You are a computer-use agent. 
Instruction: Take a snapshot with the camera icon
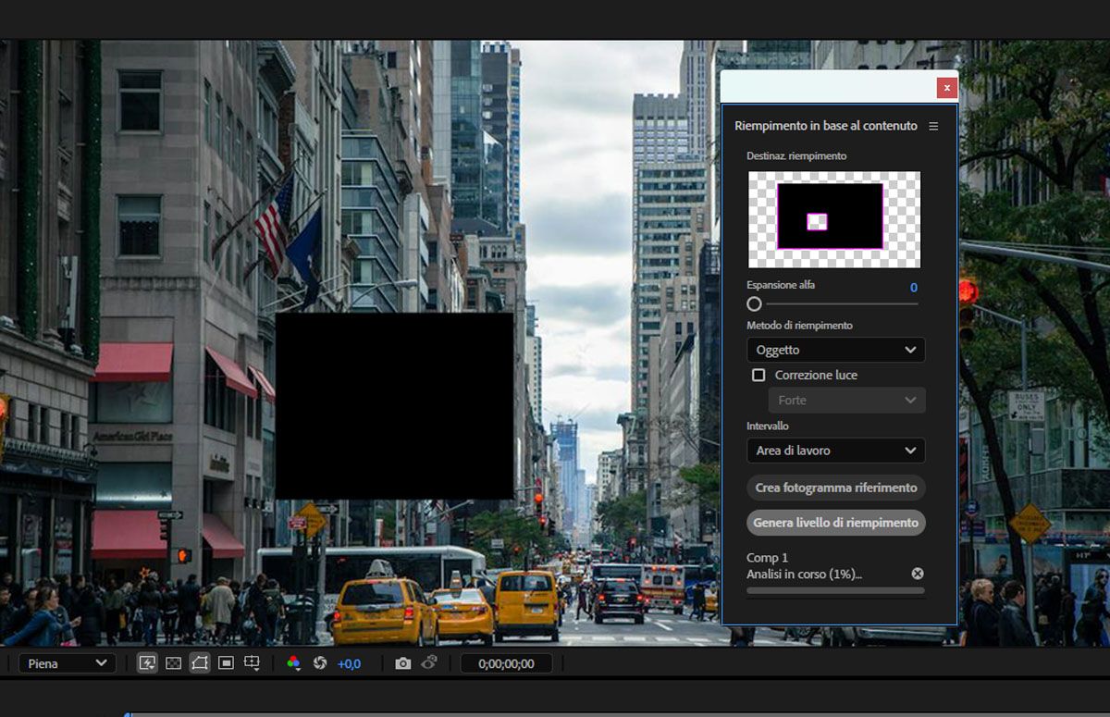[x=402, y=663]
